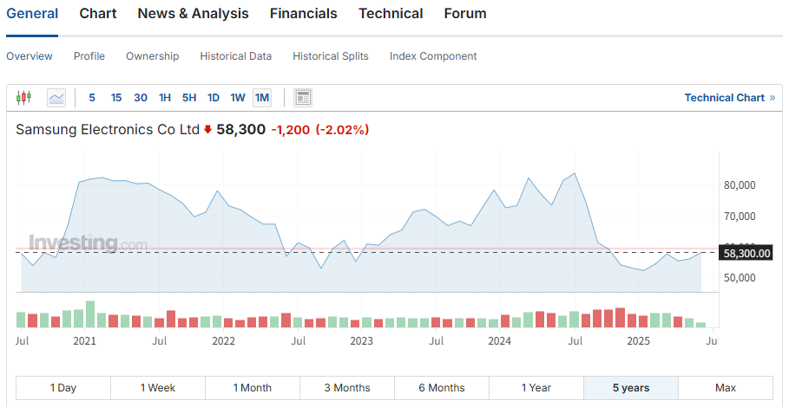Image resolution: width=789 pixels, height=407 pixels.
Task: Choose the 1M interval button
Action: tap(262, 98)
